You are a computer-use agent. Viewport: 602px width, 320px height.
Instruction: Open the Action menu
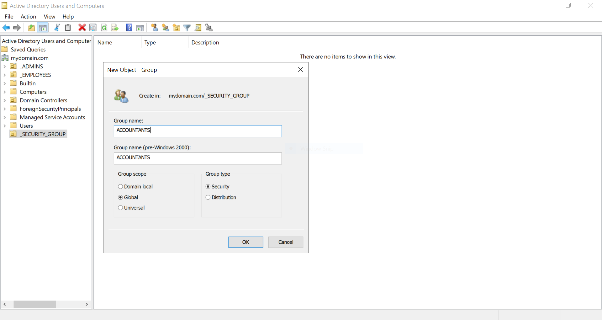pos(28,16)
